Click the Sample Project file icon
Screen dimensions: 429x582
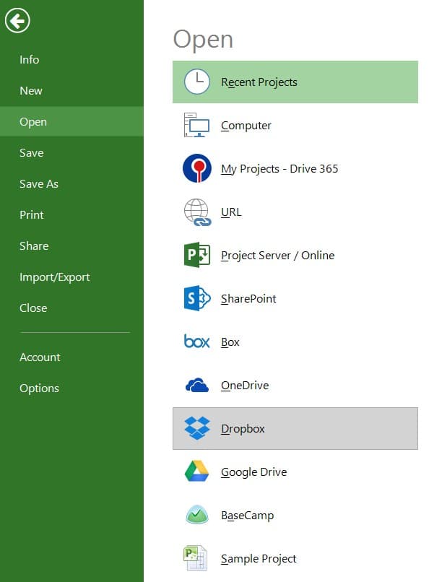(x=196, y=558)
